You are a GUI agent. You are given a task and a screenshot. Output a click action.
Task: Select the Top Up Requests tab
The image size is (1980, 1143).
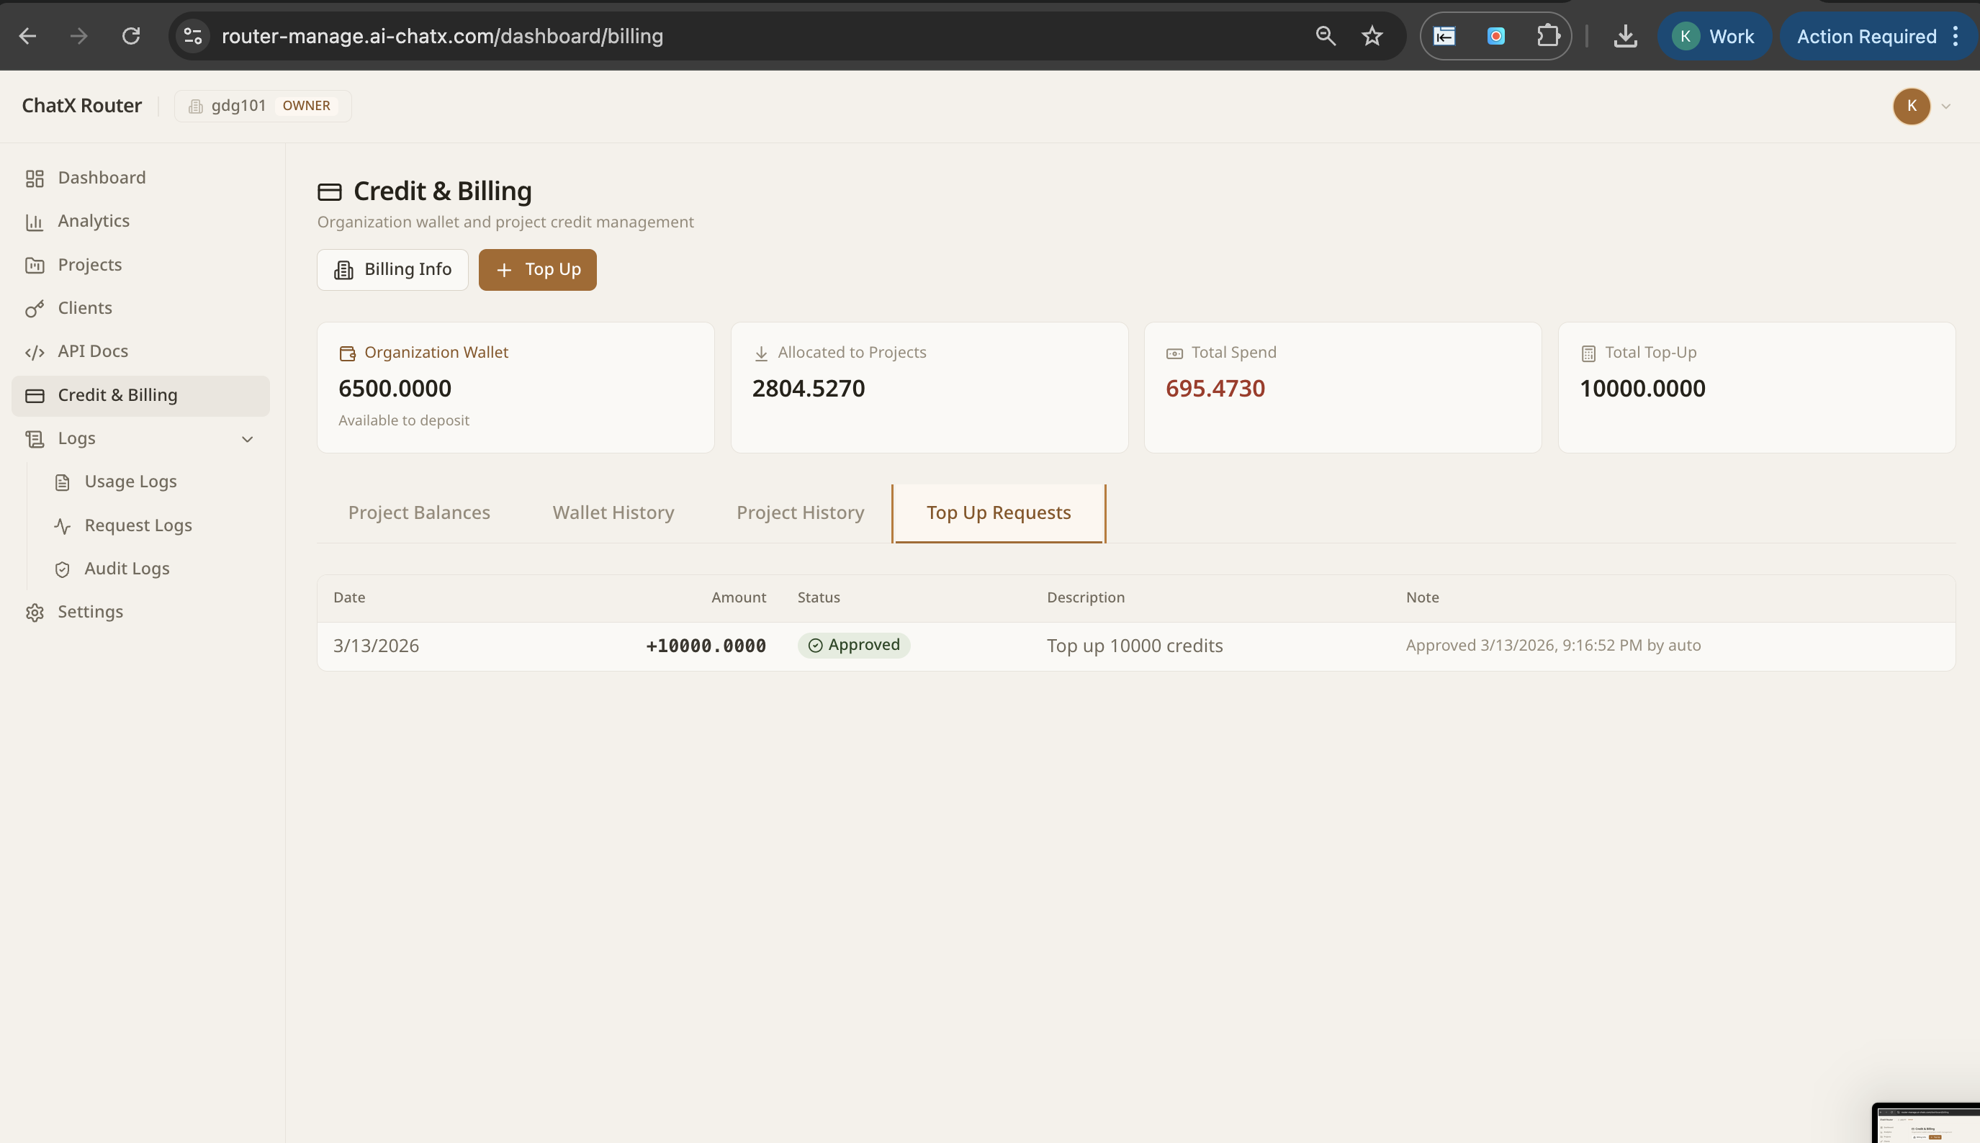999,512
